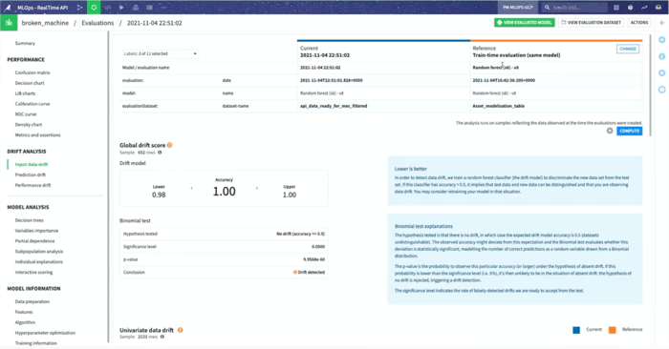Image resolution: width=669 pixels, height=349 pixels.
Task: Open Features page in Model Information
Action: click(x=24, y=312)
